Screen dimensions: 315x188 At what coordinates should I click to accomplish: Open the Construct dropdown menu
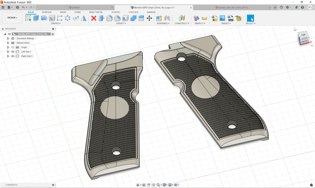182,23
